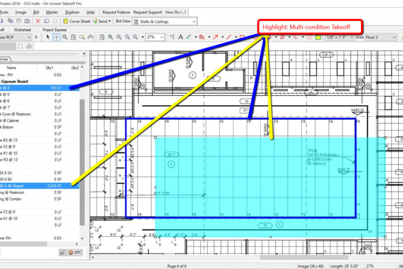Switch to the Project Express tab

[54, 30]
